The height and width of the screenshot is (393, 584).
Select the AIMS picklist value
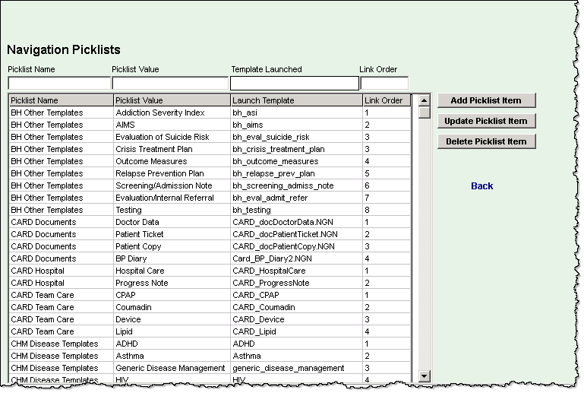pos(172,125)
